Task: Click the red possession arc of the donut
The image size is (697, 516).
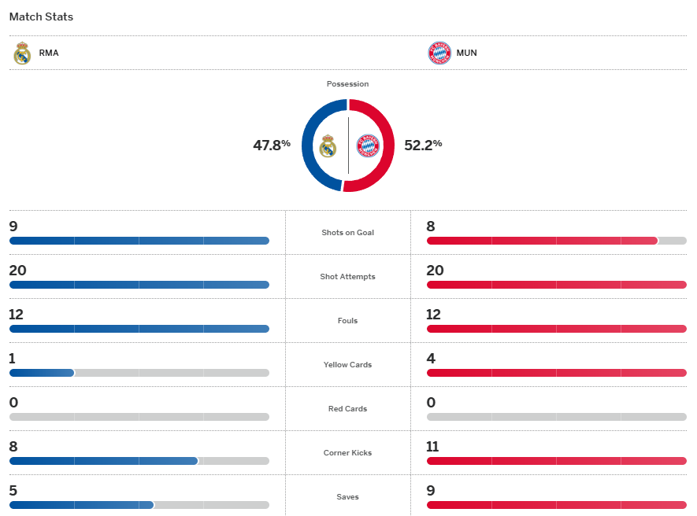Action: coord(387,146)
